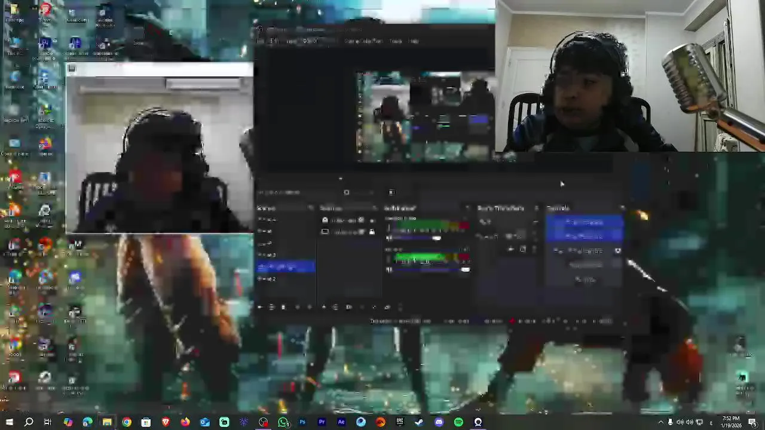
Task: Select Scene 3 in the OBS Scenes list
Action: pyautogui.click(x=267, y=254)
